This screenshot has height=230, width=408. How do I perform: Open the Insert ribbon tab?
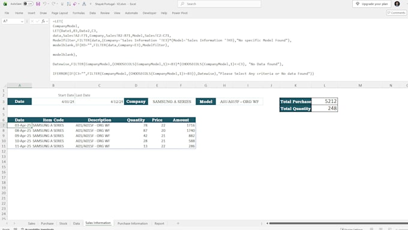click(x=31, y=13)
